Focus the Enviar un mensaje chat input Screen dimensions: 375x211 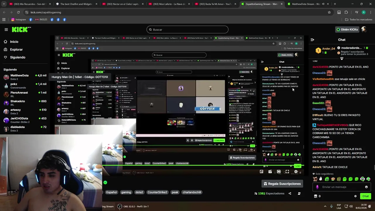[x=341, y=187]
